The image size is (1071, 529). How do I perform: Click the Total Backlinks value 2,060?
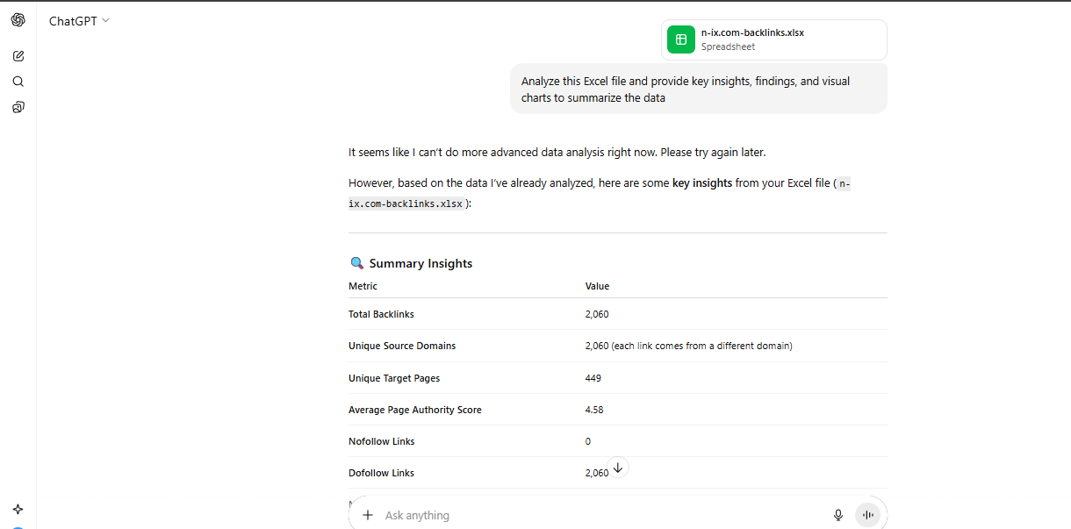coord(597,314)
